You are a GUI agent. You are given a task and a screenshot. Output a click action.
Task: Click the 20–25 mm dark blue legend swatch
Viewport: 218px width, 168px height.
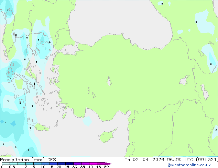pos(61,164)
